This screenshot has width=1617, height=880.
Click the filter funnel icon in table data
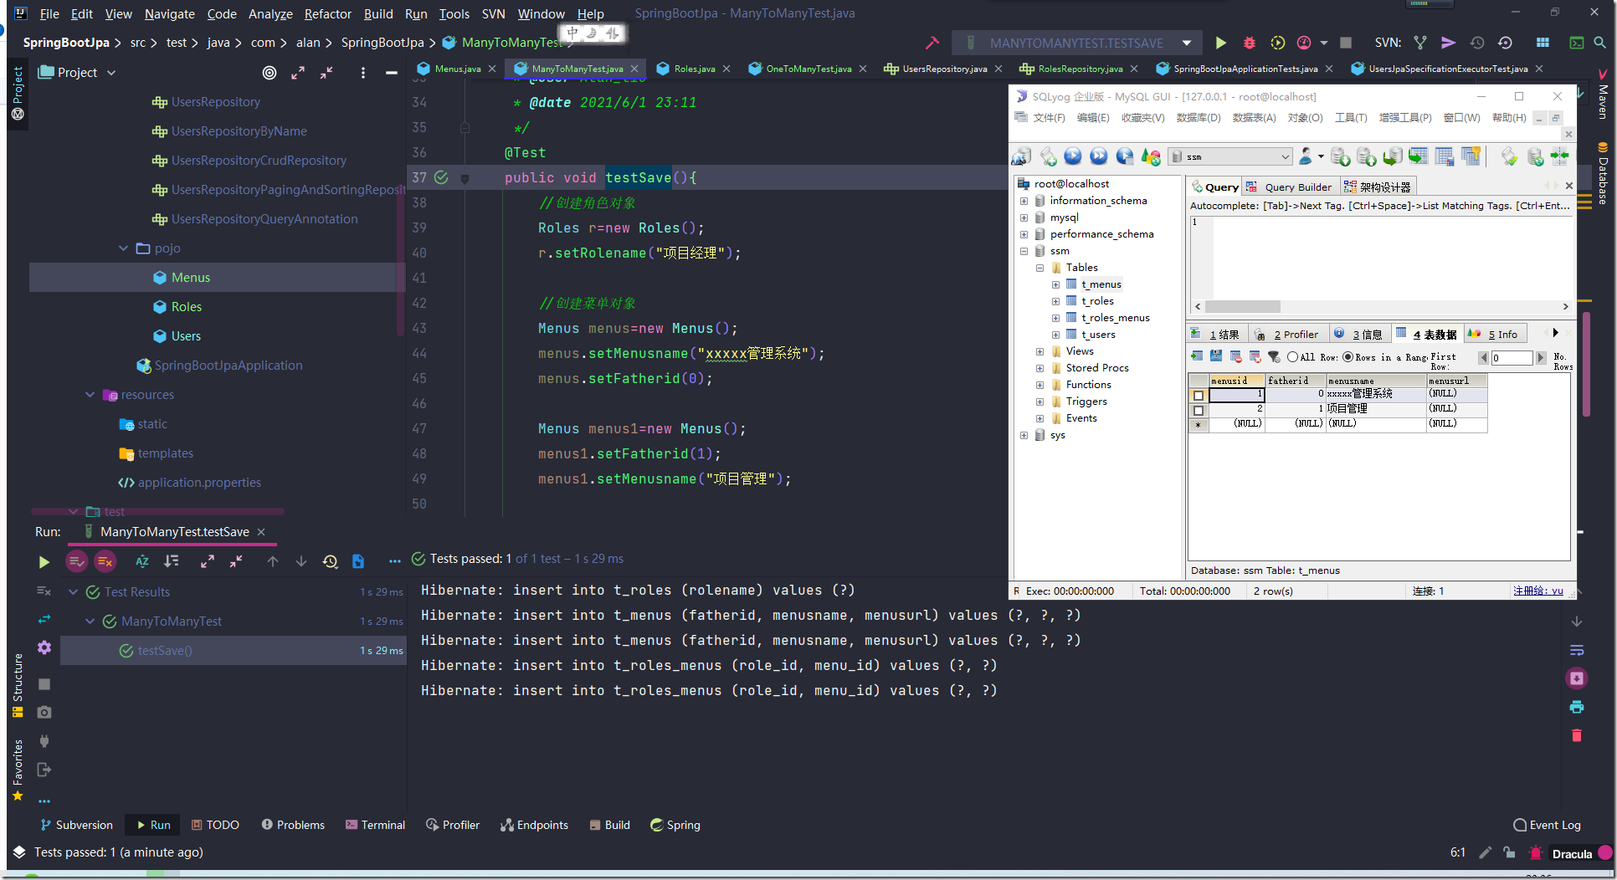point(1274,357)
